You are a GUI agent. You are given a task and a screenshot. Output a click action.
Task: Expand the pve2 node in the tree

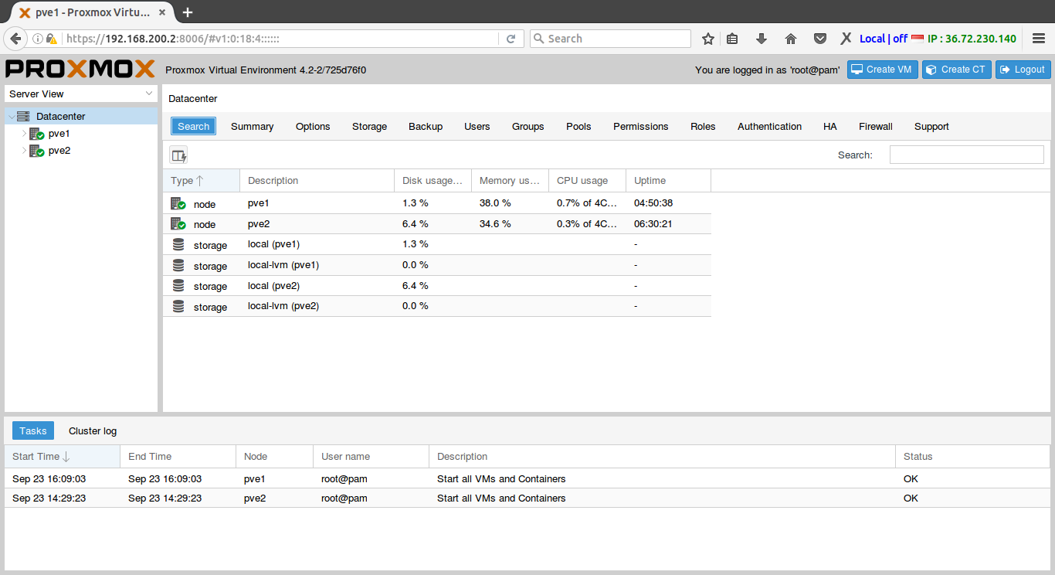24,151
